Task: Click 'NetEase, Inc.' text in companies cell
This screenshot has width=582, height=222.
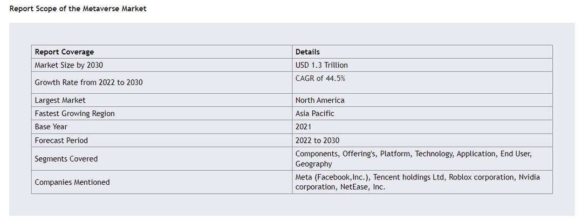Action: coord(363,187)
